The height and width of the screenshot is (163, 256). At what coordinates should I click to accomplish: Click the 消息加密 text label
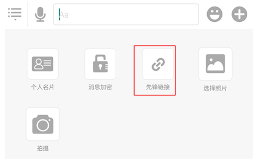point(100,87)
